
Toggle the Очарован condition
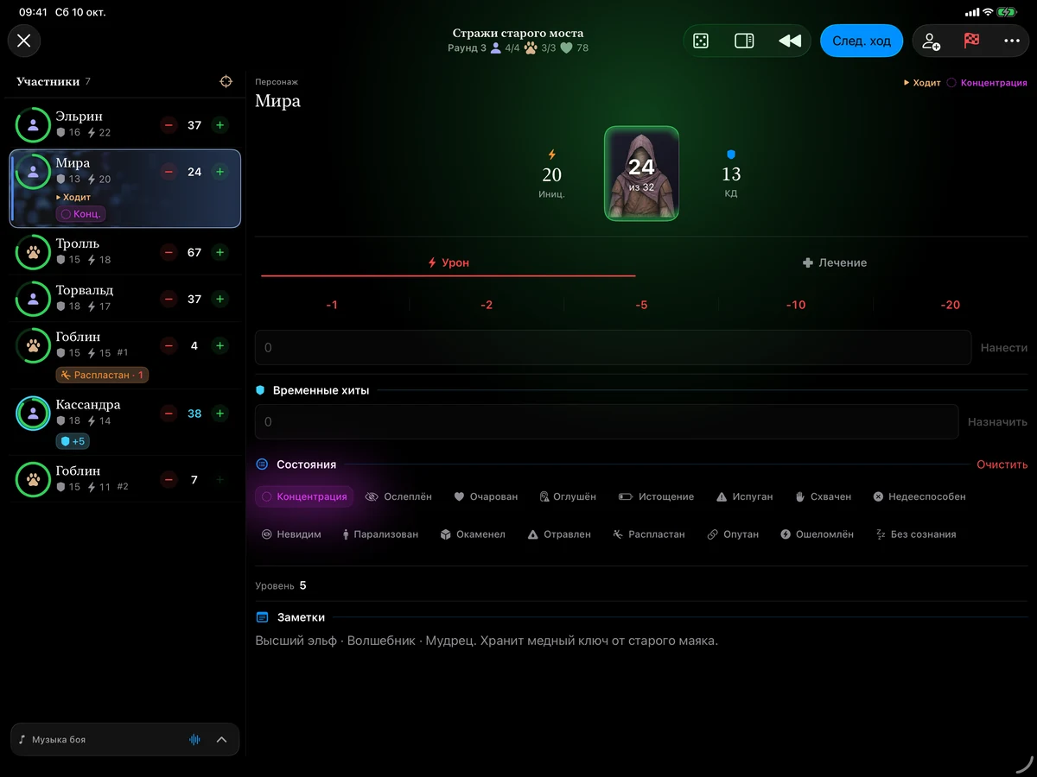pyautogui.click(x=486, y=496)
